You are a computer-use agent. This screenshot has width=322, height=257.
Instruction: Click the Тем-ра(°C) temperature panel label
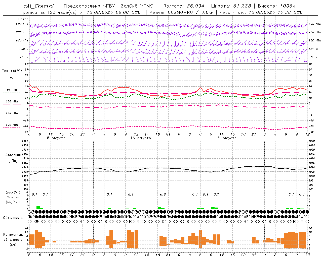click(12, 71)
